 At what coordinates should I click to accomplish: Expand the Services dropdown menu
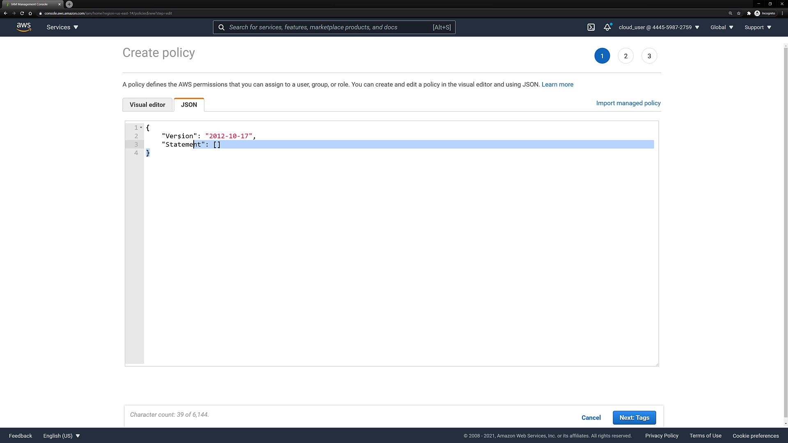point(62,27)
